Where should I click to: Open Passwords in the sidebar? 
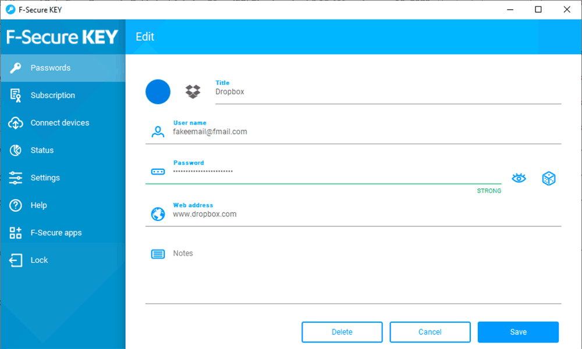coord(63,68)
